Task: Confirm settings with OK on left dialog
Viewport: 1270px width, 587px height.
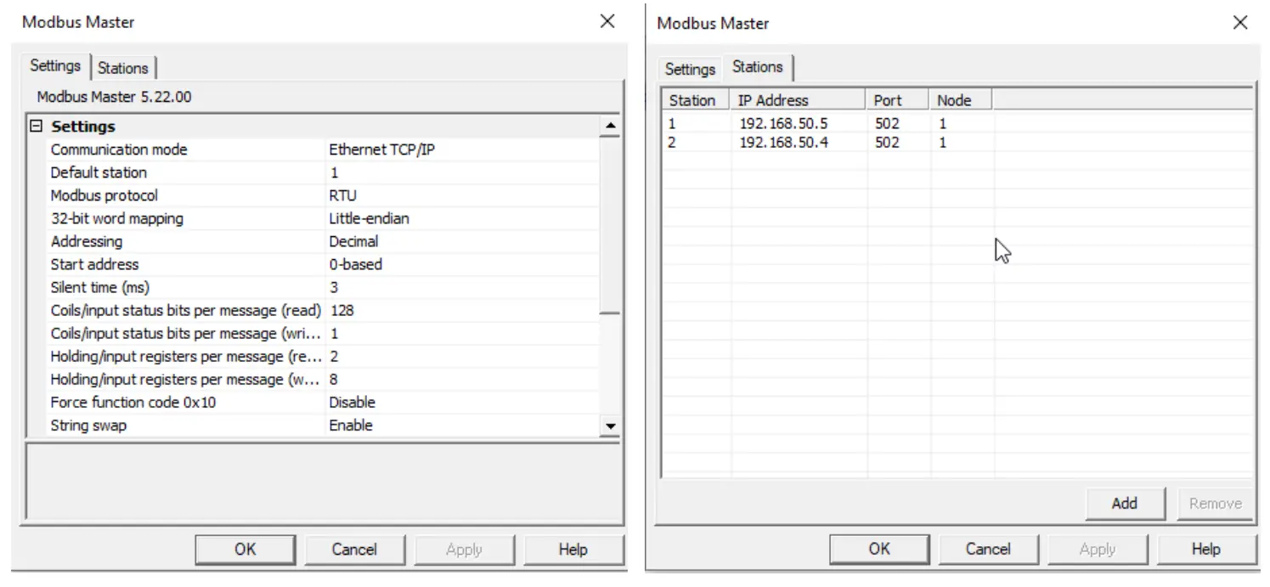Action: (x=245, y=549)
